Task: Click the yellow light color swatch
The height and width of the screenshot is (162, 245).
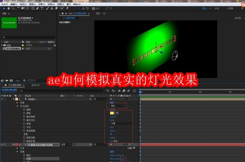Action: click(112, 113)
